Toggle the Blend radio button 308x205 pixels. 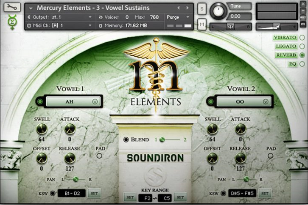click(x=126, y=139)
